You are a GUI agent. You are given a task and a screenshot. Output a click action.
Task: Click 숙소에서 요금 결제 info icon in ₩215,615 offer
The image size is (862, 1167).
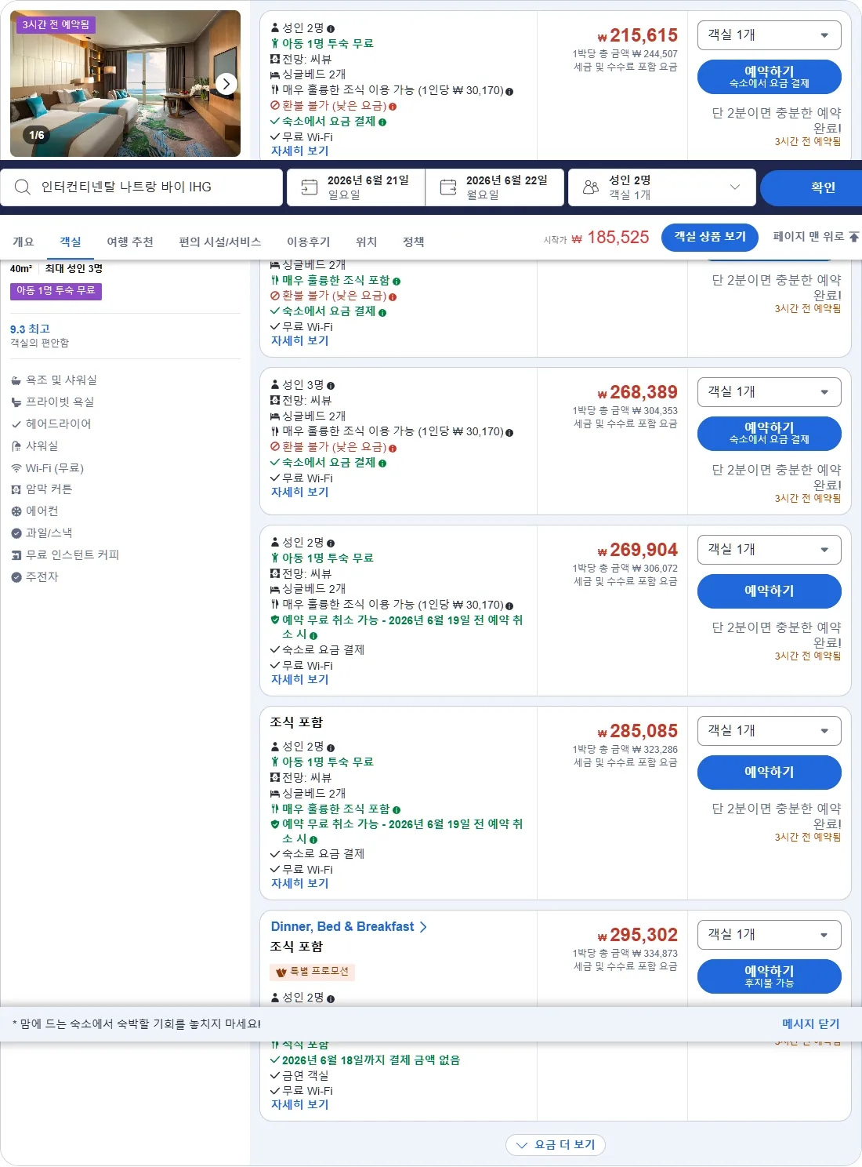(x=382, y=122)
